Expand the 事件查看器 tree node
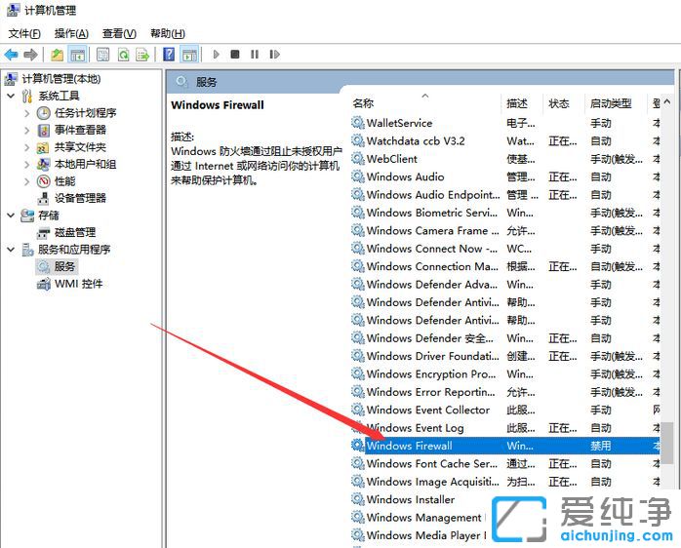681x548 pixels. tap(27, 130)
